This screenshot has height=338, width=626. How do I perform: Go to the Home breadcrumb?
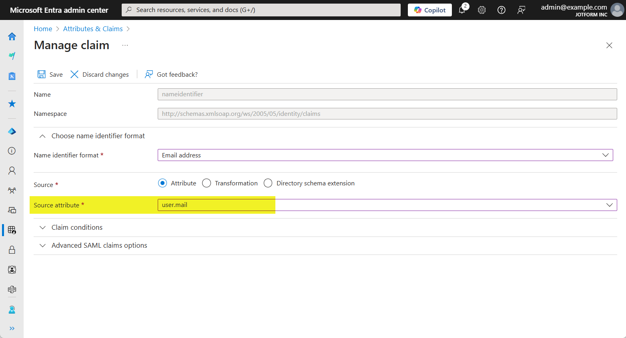point(43,29)
